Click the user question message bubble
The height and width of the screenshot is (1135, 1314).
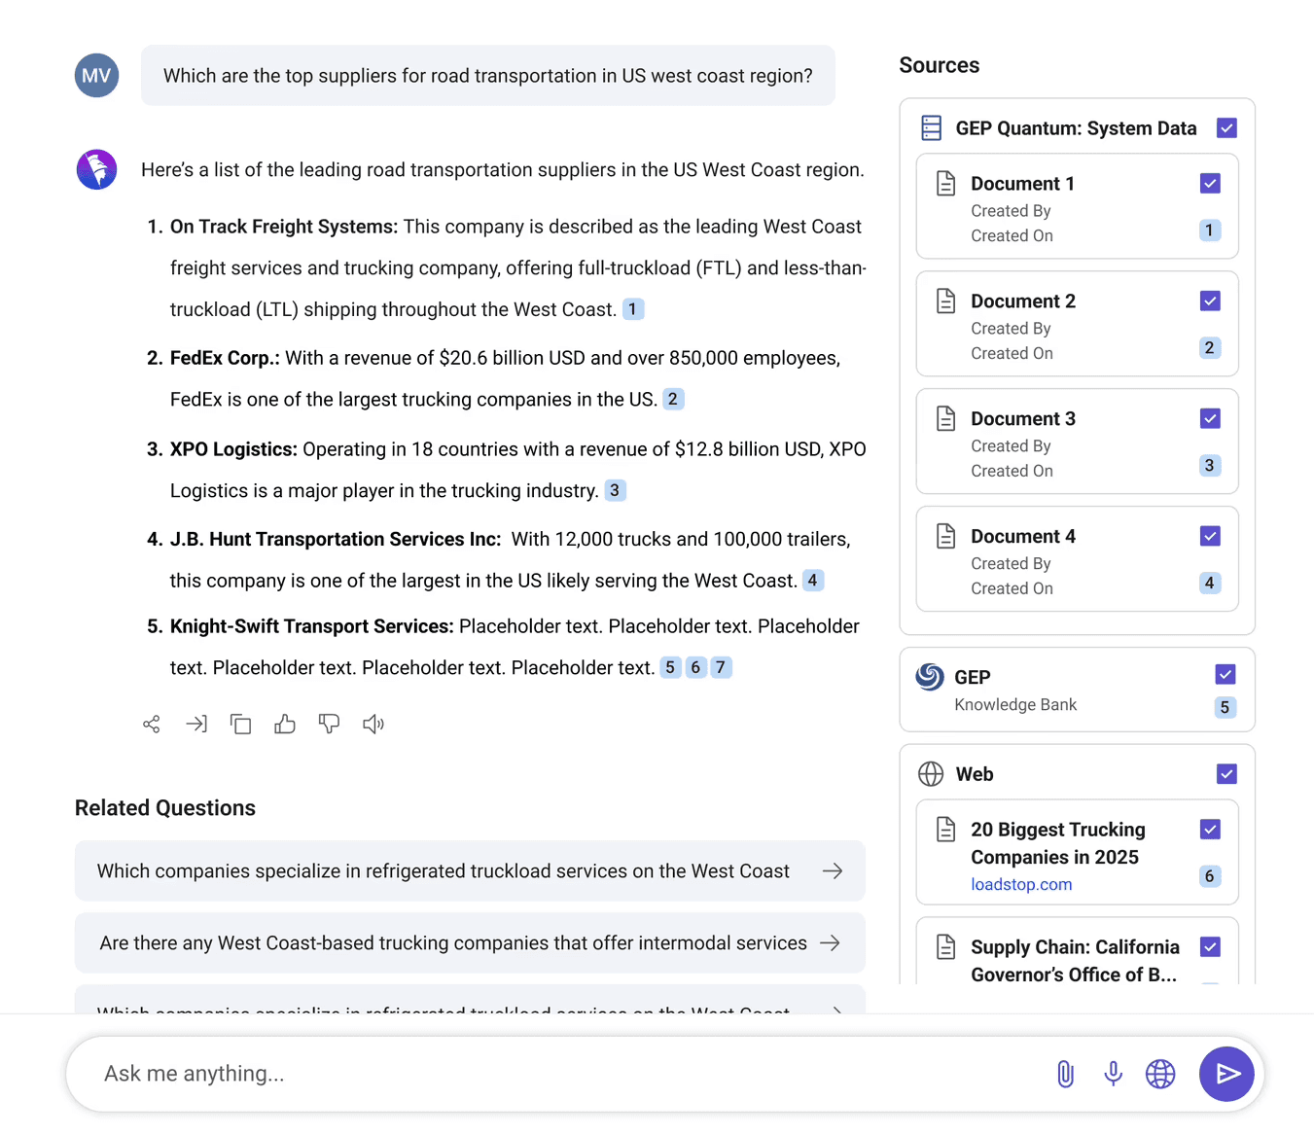click(x=488, y=76)
